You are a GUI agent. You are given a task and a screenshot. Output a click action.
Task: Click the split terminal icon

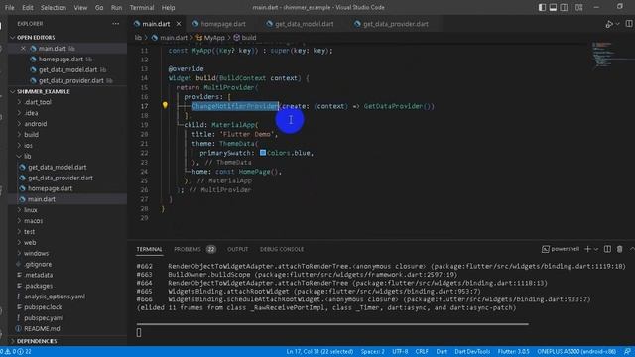607,249
